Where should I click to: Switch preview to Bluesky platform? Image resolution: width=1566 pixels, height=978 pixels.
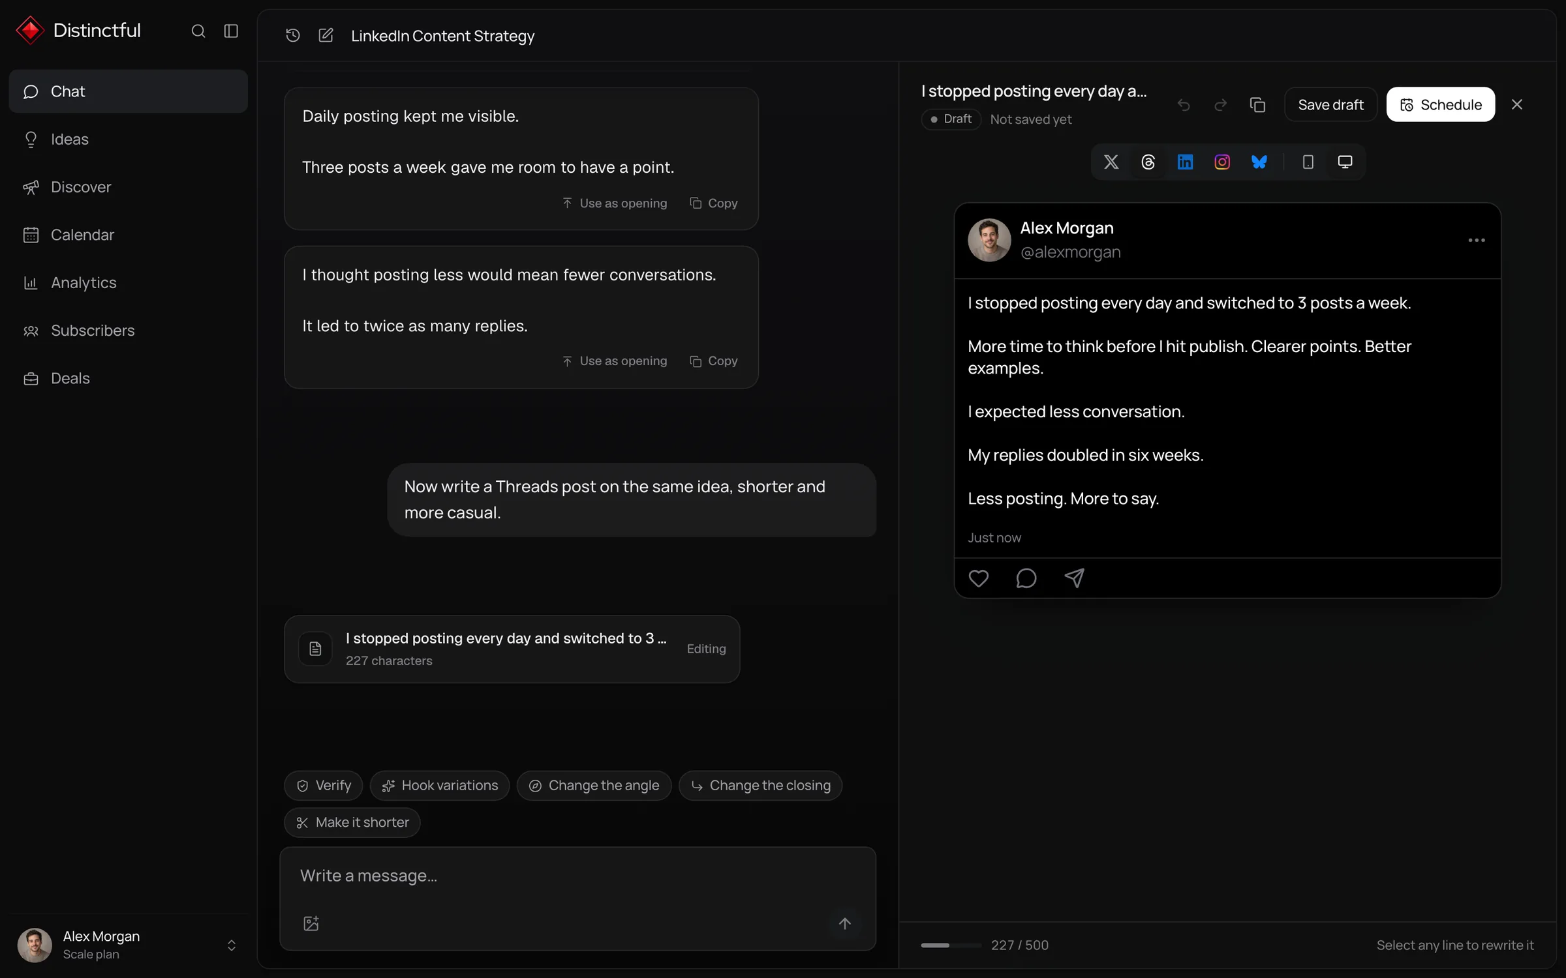point(1259,162)
